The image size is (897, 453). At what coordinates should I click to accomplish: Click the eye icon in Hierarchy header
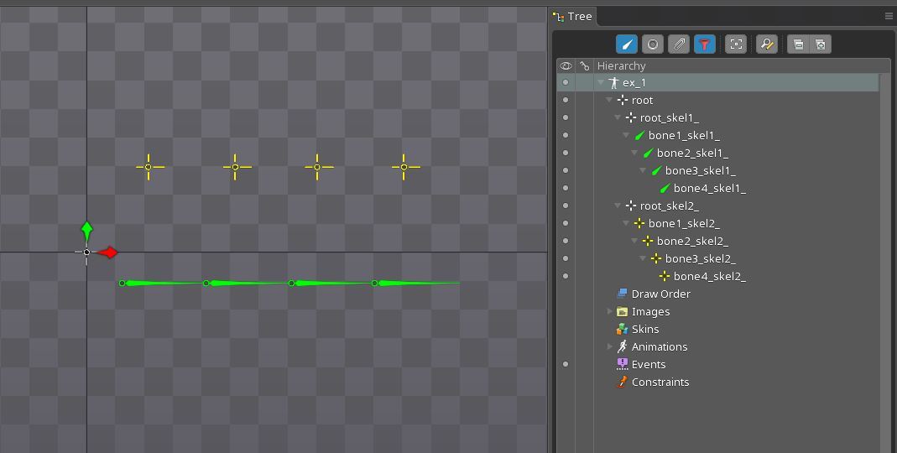(566, 65)
